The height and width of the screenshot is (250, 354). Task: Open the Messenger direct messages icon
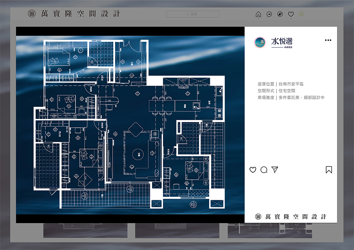point(269,14)
